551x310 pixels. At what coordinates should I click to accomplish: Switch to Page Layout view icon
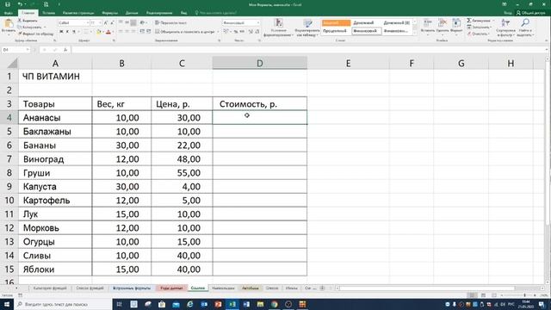click(484, 295)
